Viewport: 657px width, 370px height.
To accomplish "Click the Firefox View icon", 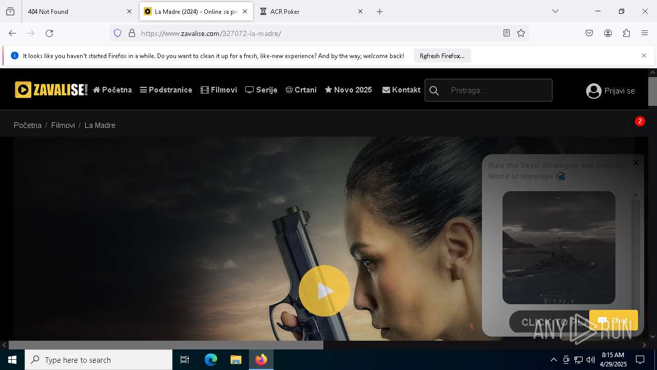I will (10, 11).
